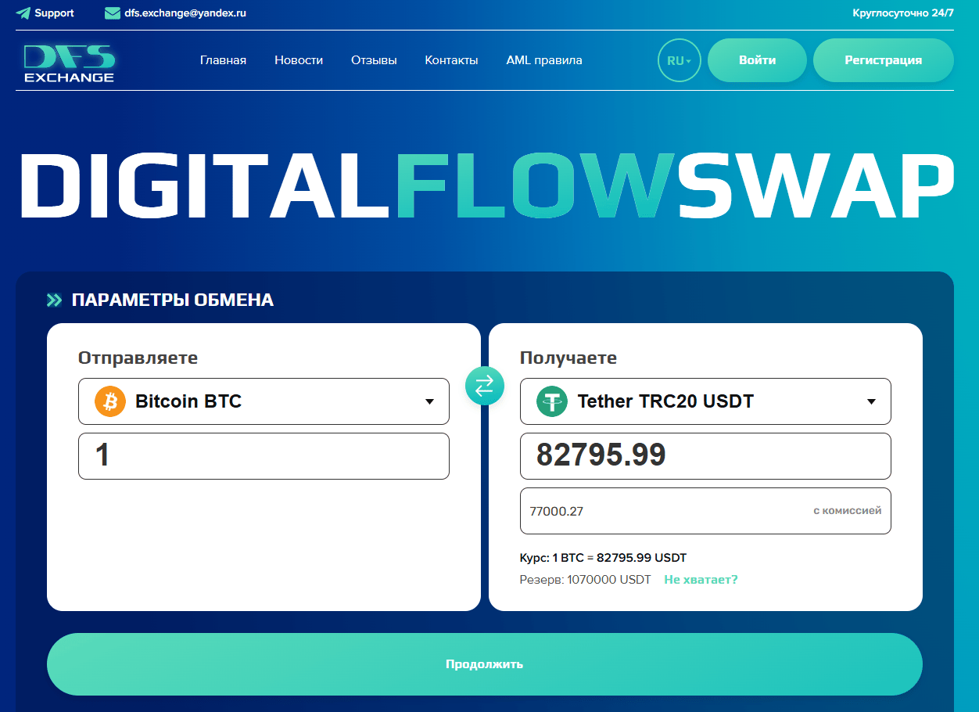Open the Контакты menu item
The width and height of the screenshot is (979, 712).
click(x=451, y=60)
